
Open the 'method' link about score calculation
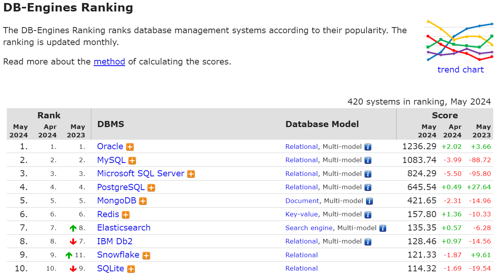(109, 61)
